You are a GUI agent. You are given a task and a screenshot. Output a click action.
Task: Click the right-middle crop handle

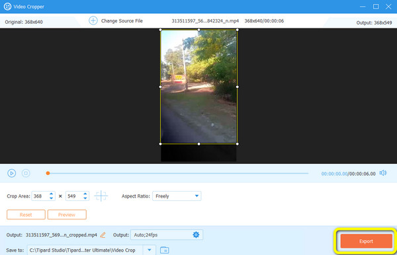238,87
